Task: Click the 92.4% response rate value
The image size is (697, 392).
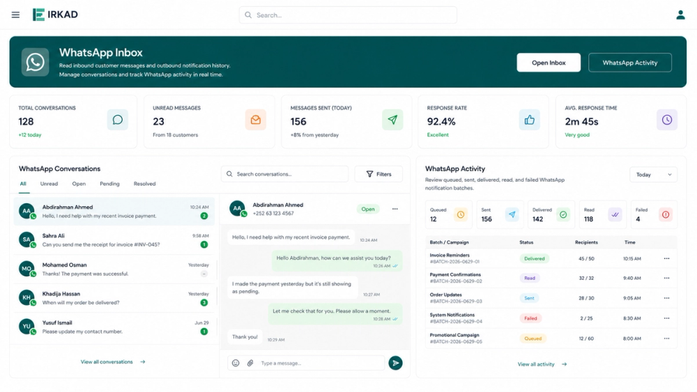Action: point(441,122)
